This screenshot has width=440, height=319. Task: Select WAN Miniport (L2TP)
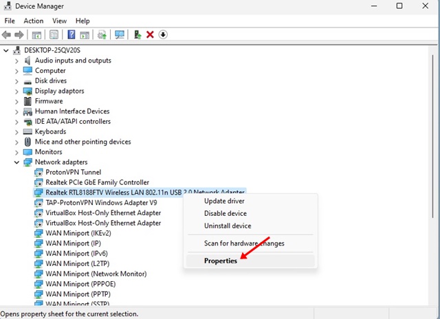78,263
